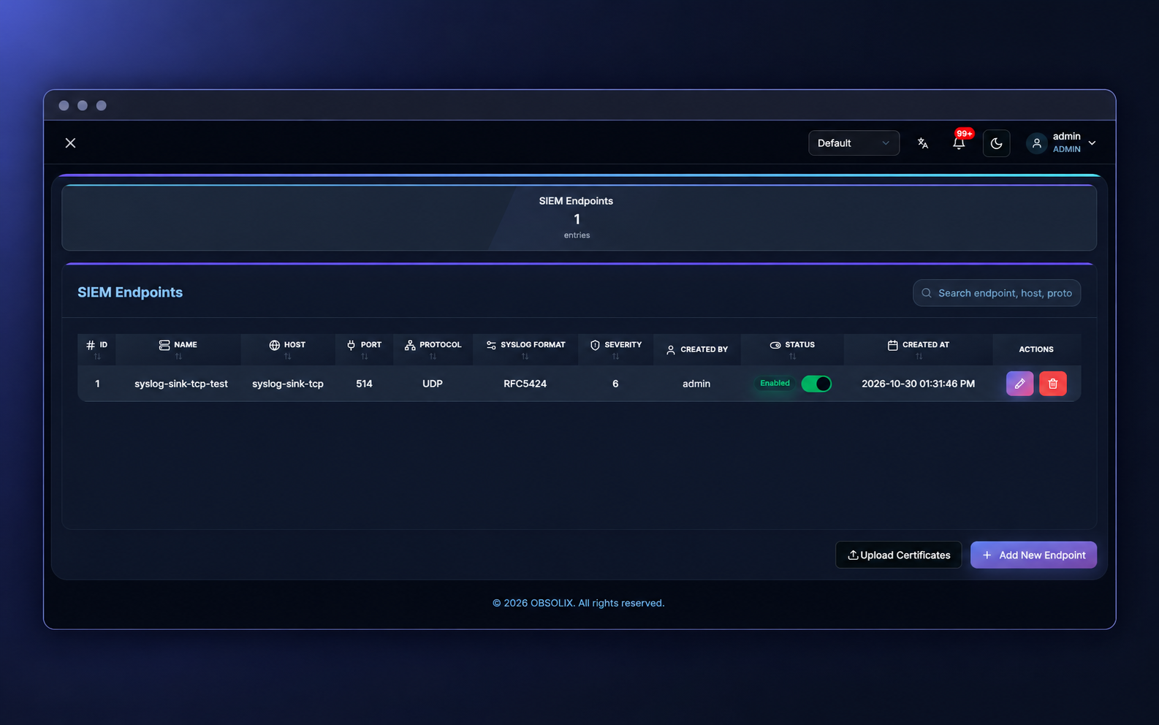Image resolution: width=1159 pixels, height=725 pixels.
Task: Click the Created By column header
Action: click(x=697, y=349)
